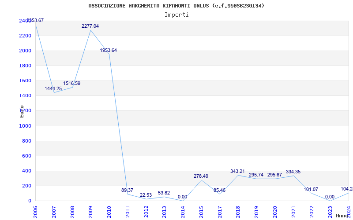Click the 2011 year axis label
This screenshot has height=220, width=353.
click(x=128, y=212)
